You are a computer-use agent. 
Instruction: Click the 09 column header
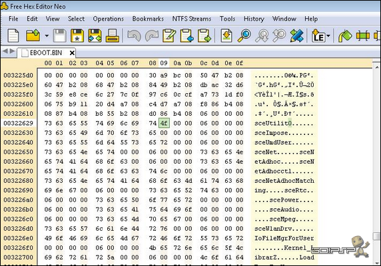(x=164, y=63)
